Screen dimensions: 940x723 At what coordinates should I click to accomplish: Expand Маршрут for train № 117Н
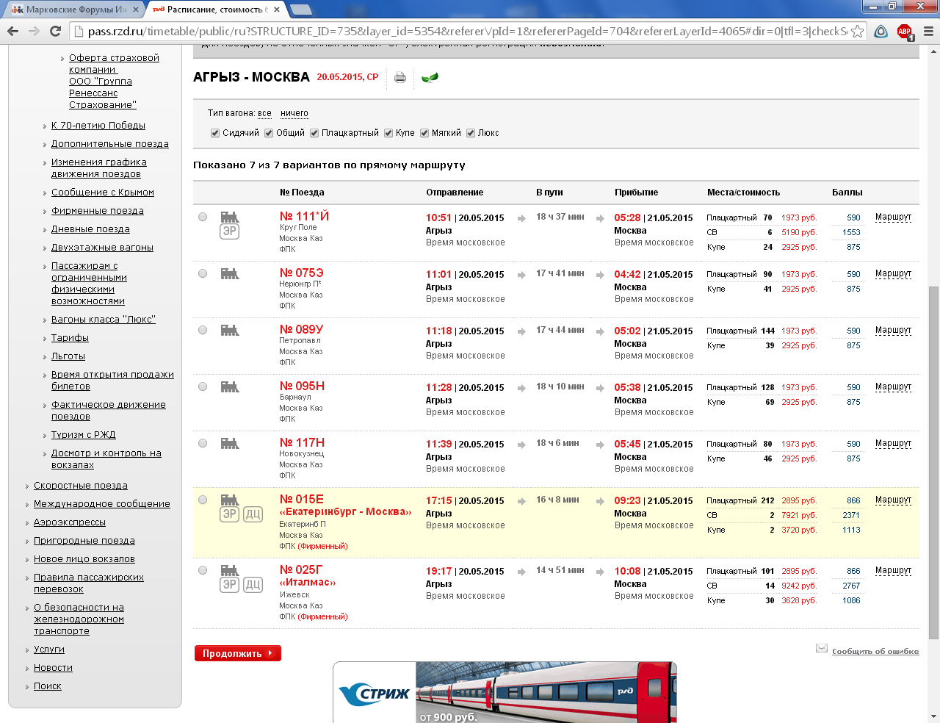click(893, 443)
